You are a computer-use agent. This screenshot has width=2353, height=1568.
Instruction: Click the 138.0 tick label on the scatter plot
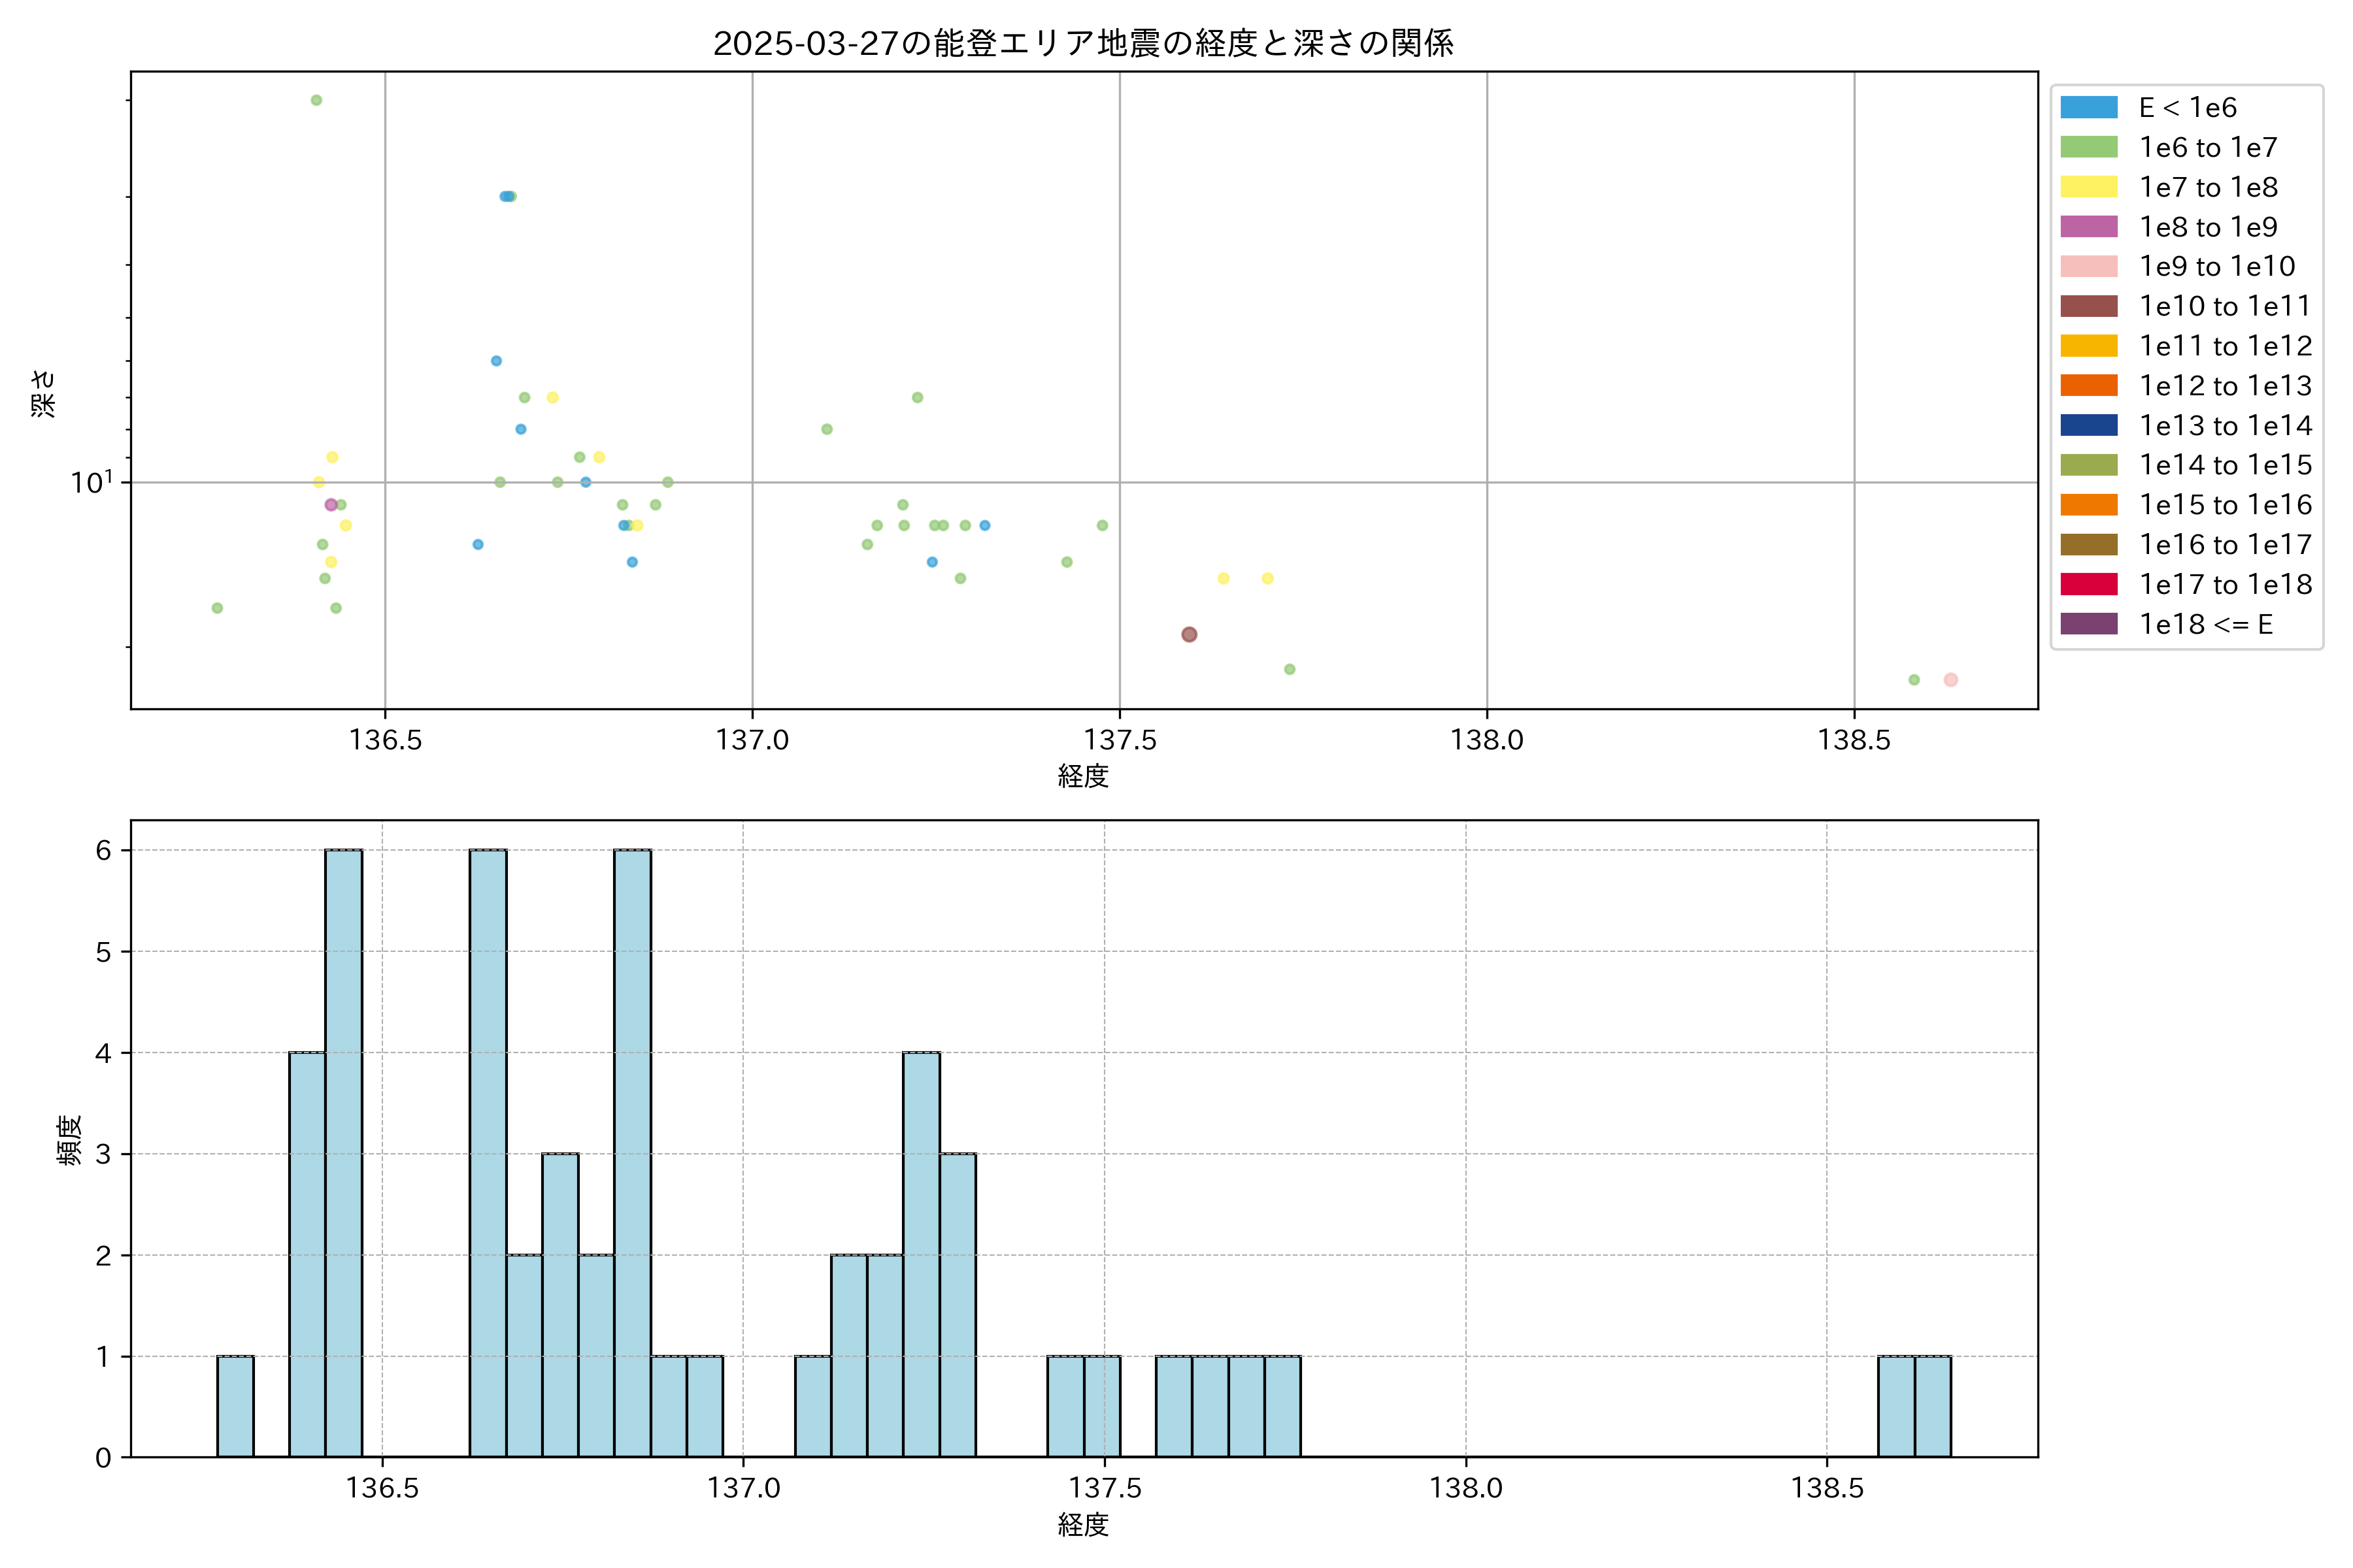(x=1486, y=740)
